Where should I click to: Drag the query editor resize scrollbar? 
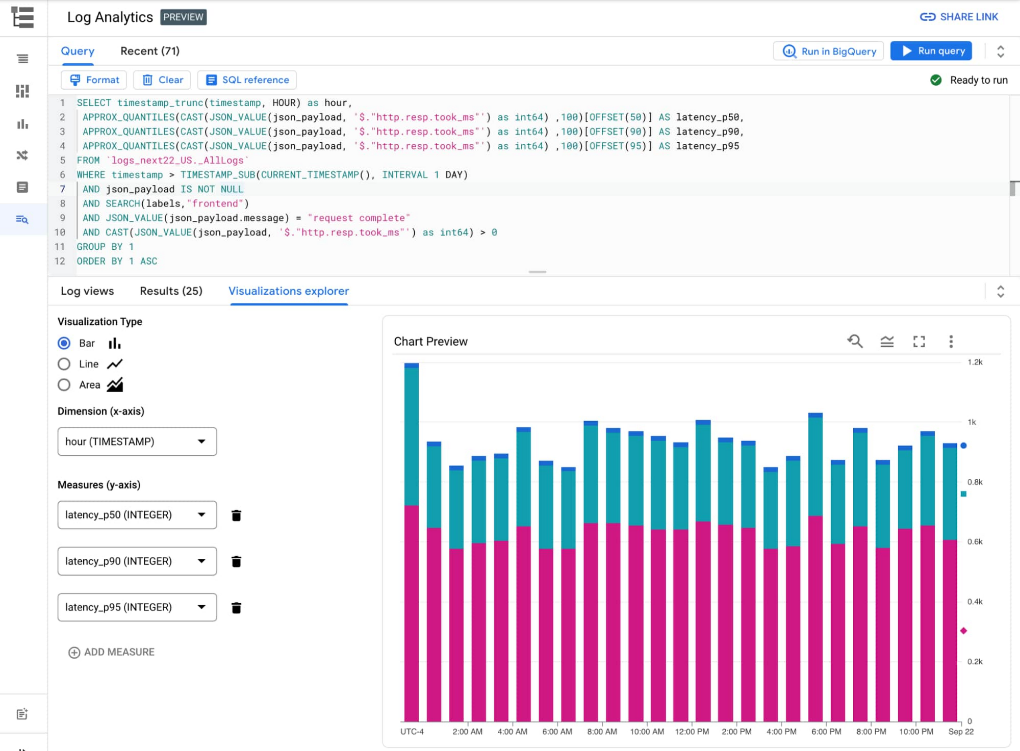[538, 271]
